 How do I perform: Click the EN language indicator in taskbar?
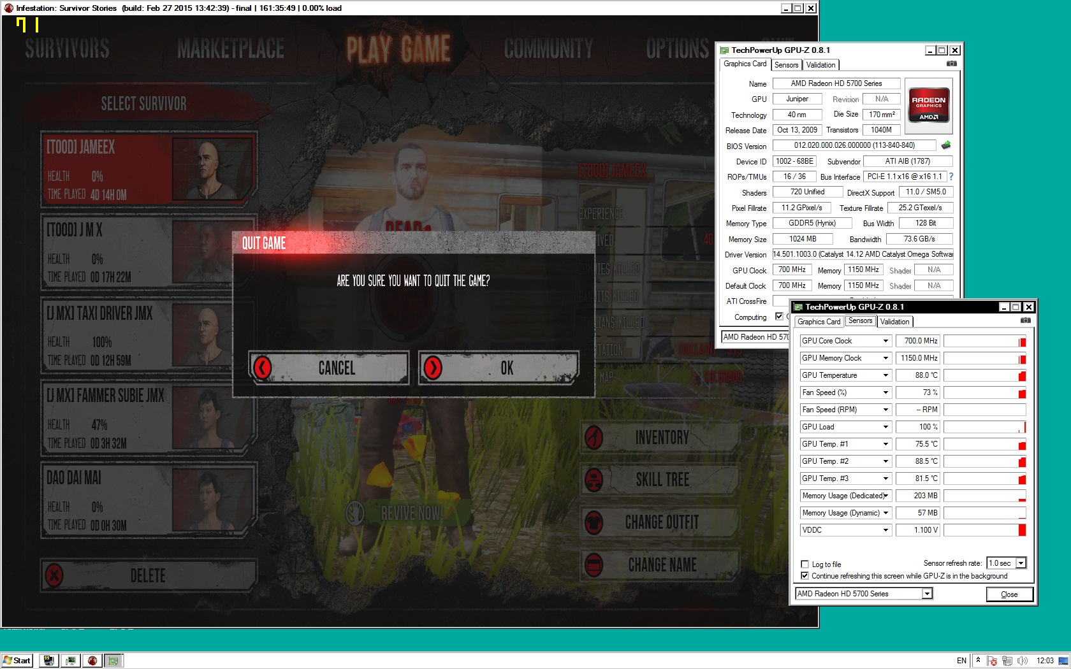961,661
